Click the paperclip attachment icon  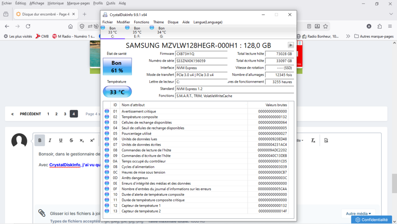coord(42,213)
